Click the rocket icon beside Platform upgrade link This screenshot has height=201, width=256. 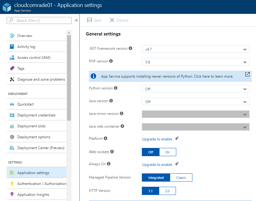tap(177, 139)
